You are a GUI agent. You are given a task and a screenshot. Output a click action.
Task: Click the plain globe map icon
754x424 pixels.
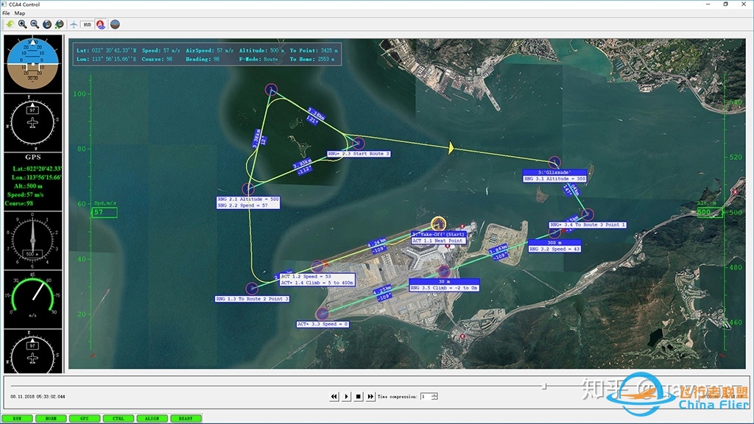click(47, 24)
